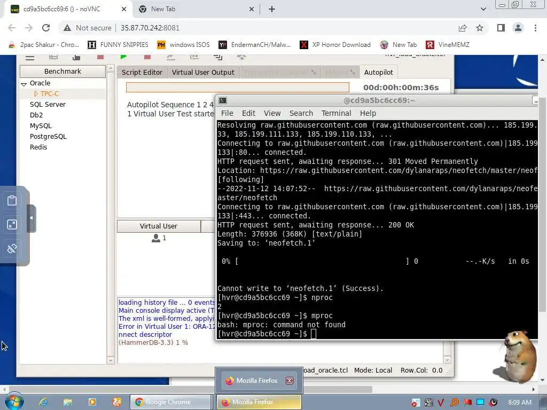This screenshot has height=410, width=547.
Task: Click the share page icon
Action: click(x=463, y=28)
